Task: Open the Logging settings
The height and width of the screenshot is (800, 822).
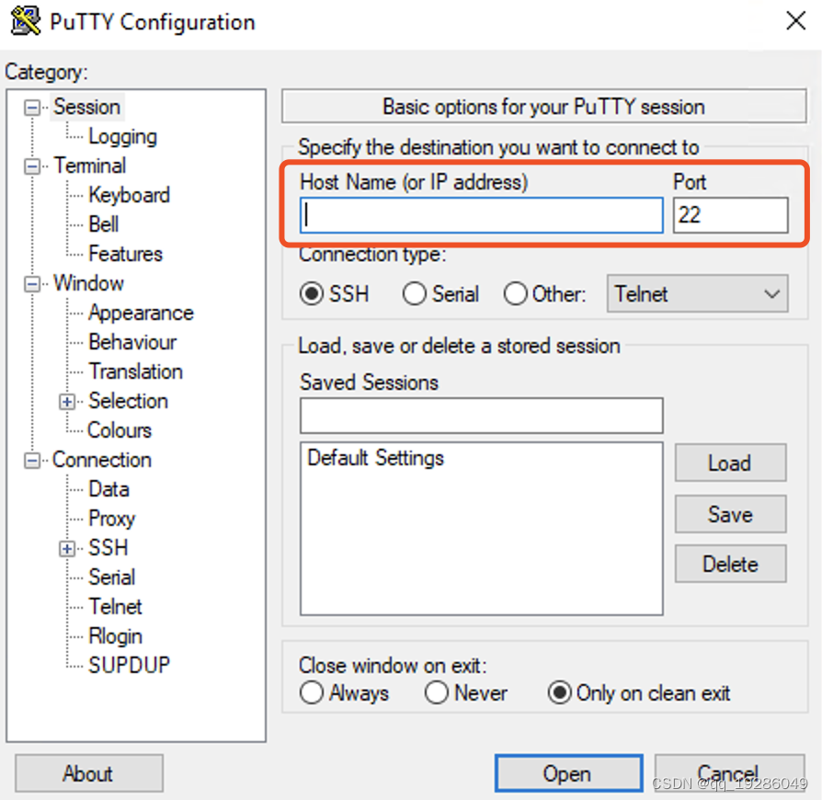Action: (122, 136)
